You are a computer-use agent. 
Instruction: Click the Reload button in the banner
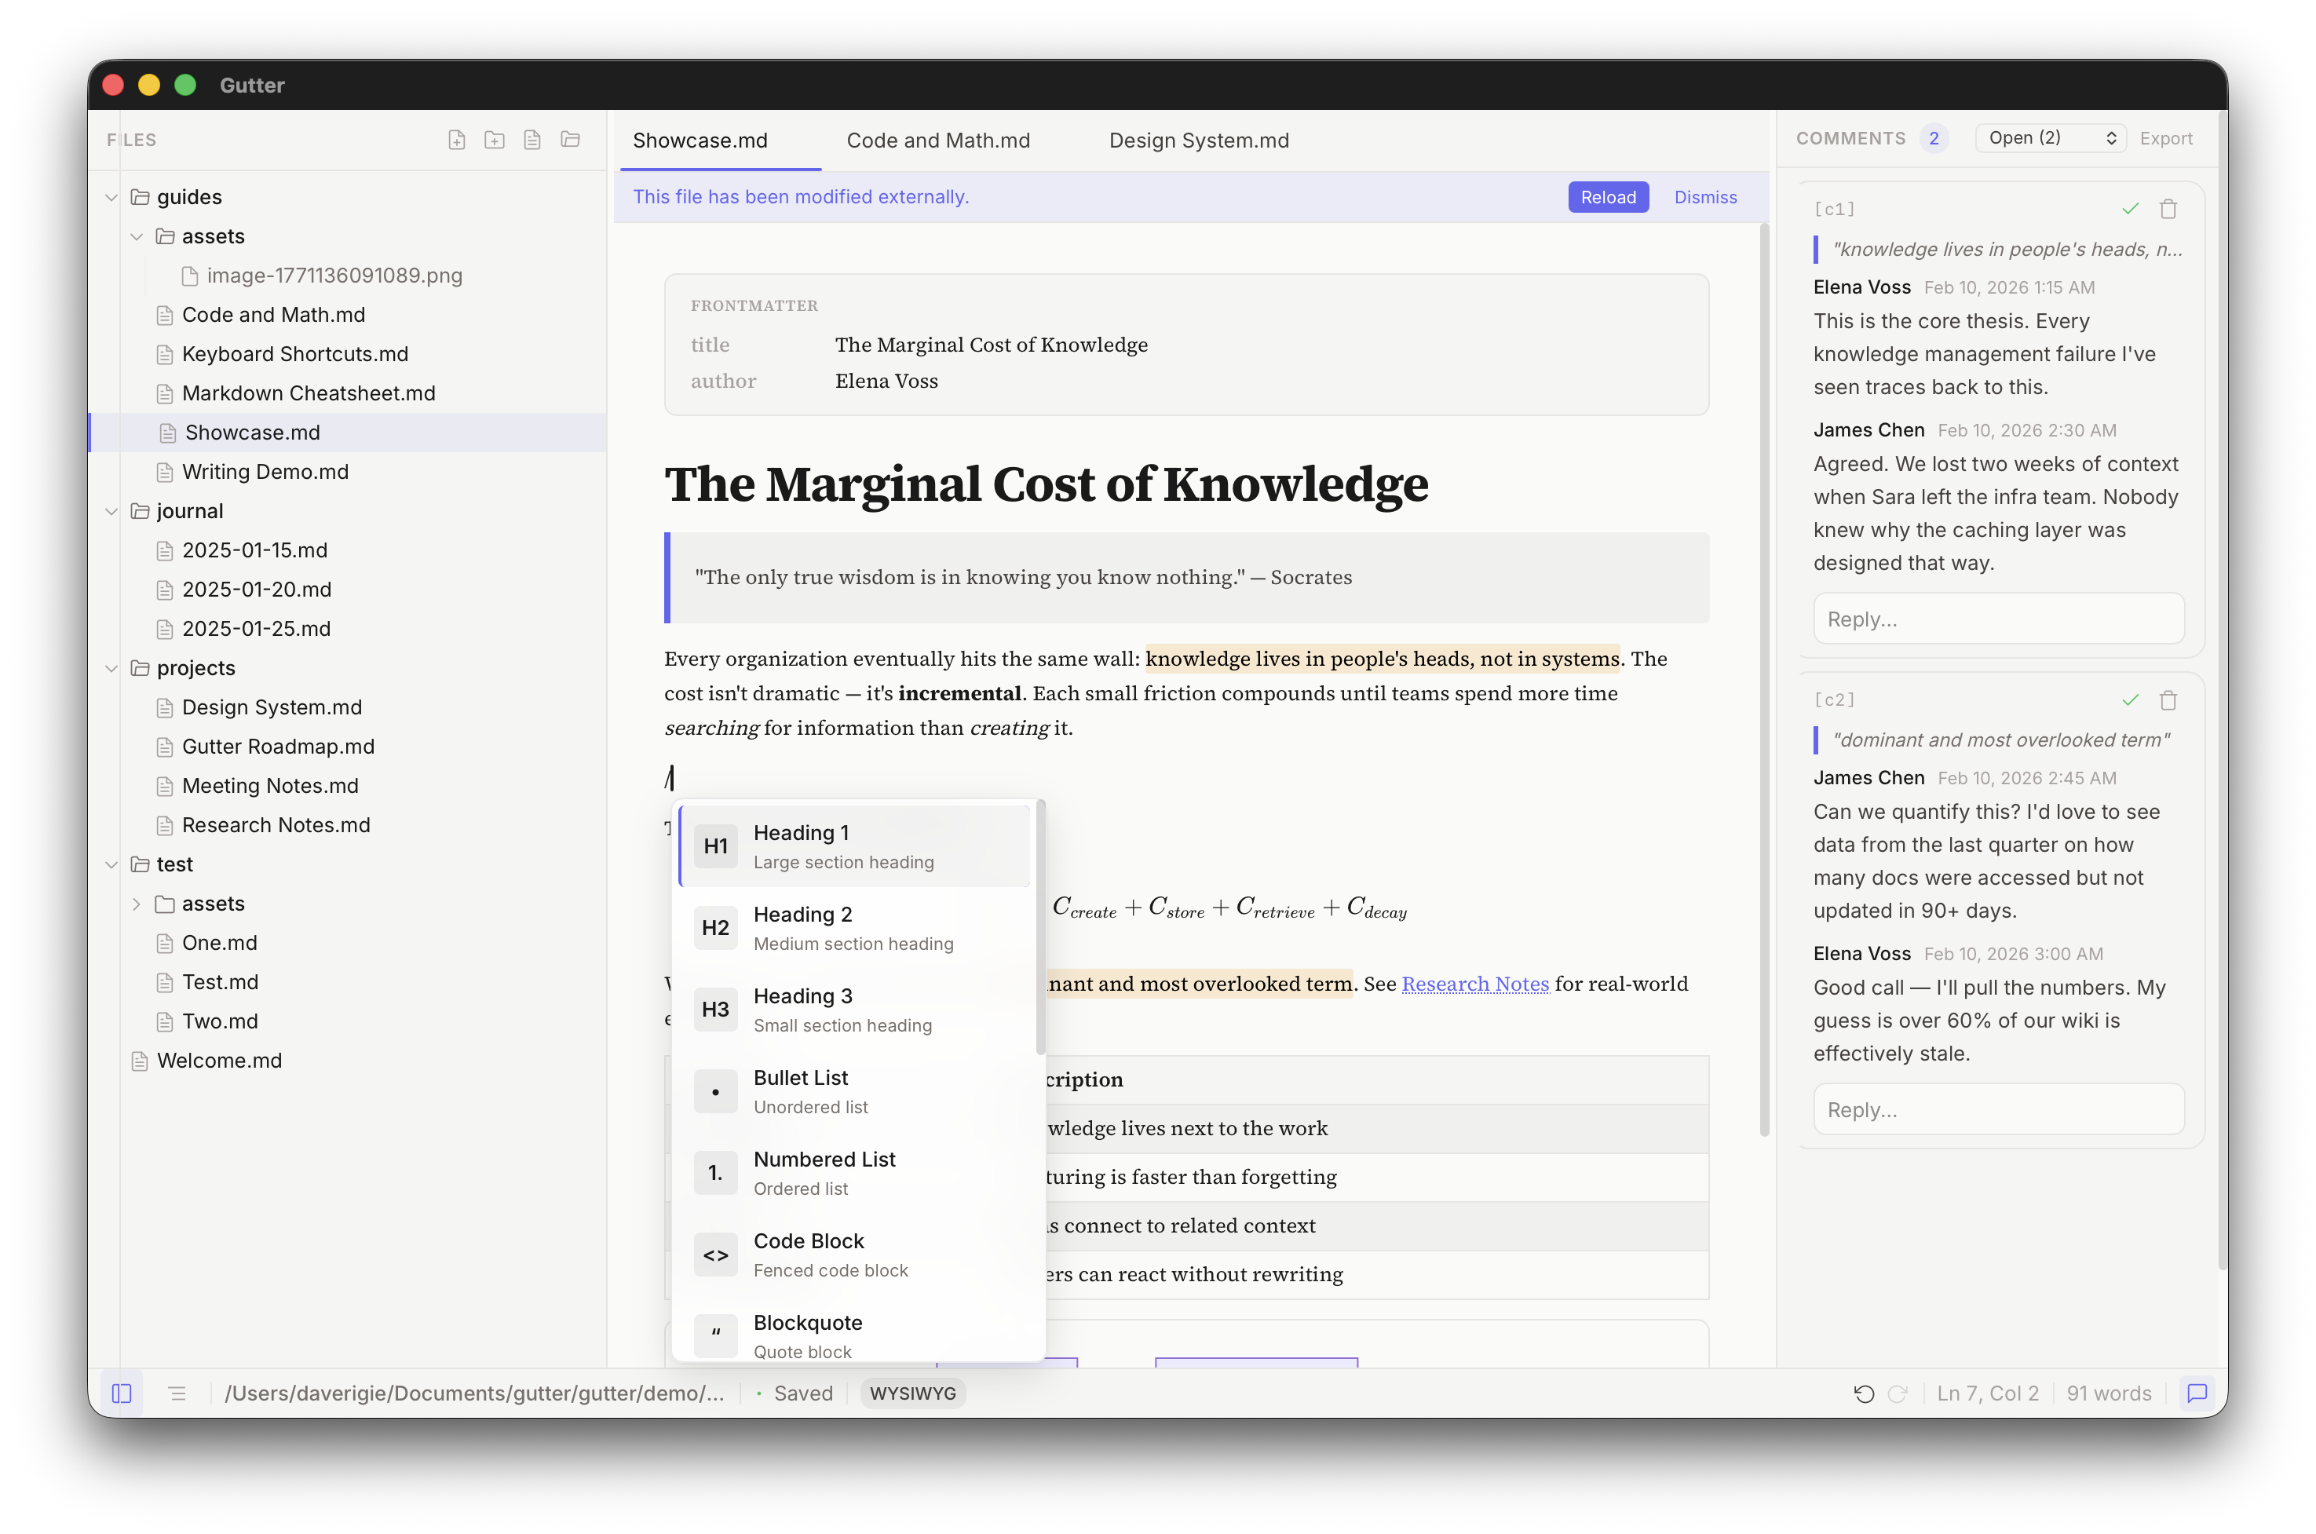coord(1608,196)
